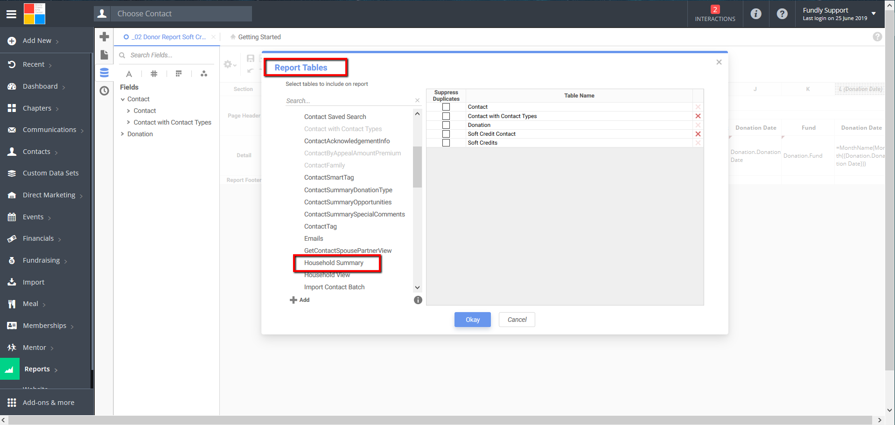895x425 pixels.
Task: Remove Soft Credit Contact table (red X)
Action: [698, 134]
